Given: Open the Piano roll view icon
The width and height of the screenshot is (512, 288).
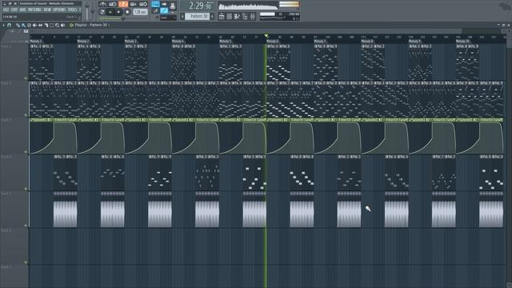Looking at the screenshot, I should click(x=237, y=17).
